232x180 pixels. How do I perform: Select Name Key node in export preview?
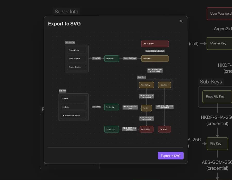coord(164,85)
